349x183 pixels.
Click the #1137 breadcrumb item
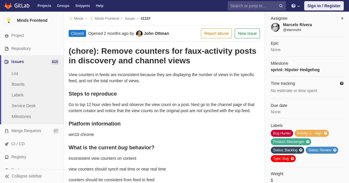coord(146,19)
